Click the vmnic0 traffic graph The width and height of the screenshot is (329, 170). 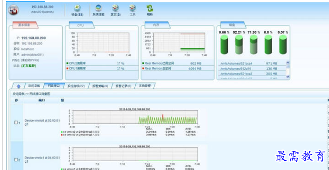coord(134,117)
